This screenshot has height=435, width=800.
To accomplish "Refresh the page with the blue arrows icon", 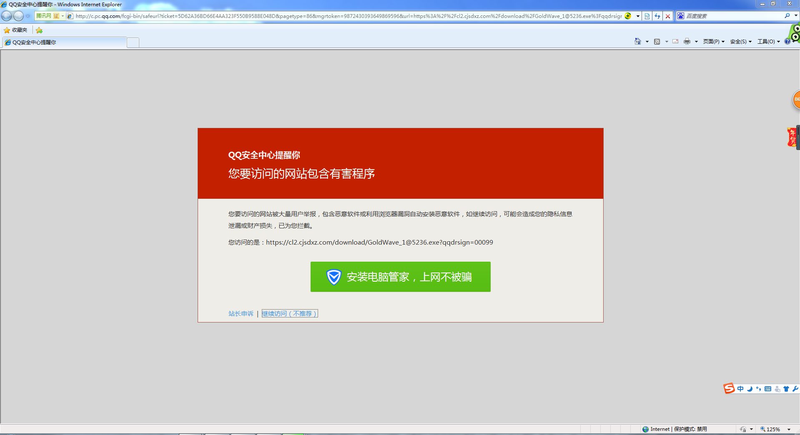I will pyautogui.click(x=657, y=16).
